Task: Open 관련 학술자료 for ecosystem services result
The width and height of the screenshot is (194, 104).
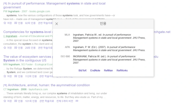Action: tap(46, 76)
